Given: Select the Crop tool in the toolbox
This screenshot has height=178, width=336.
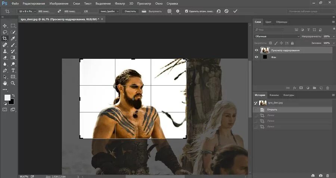Looking at the screenshot, I should click(5, 38).
